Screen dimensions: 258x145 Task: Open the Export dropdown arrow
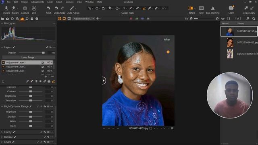tap(17, 8)
